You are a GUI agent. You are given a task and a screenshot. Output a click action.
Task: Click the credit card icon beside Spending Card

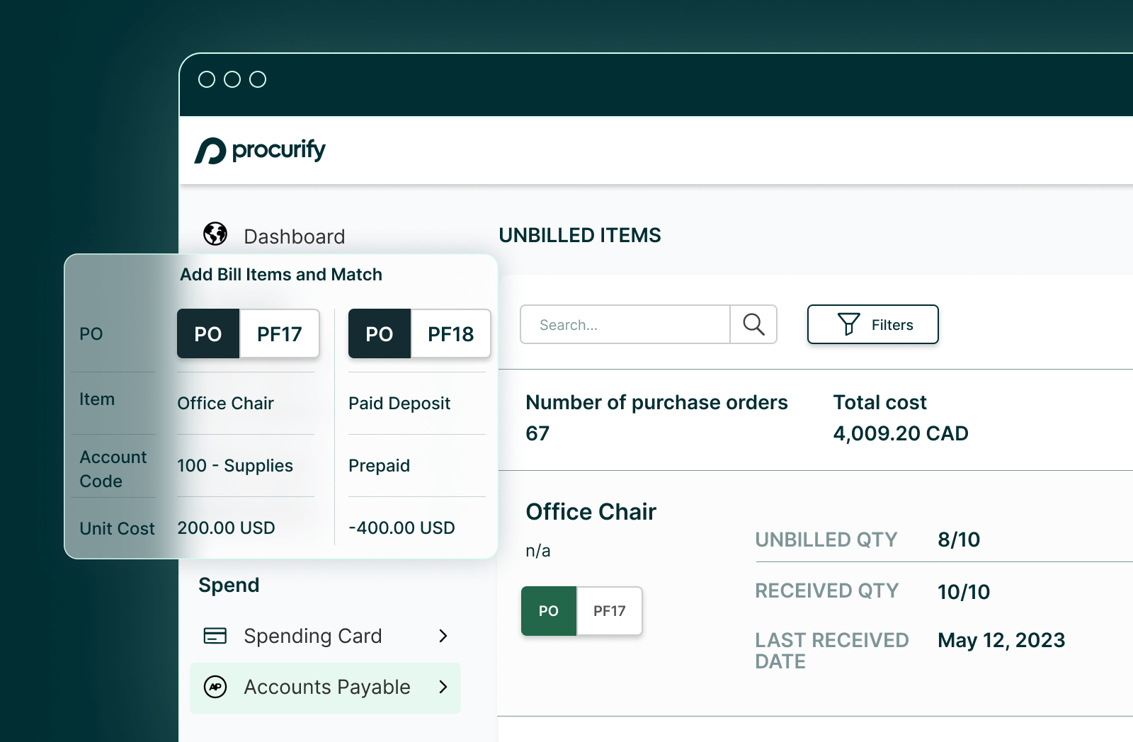point(216,636)
